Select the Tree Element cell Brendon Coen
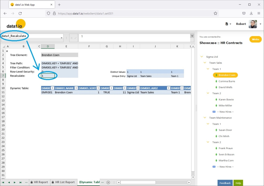Screen dimensions: 264x186 [x=60, y=55]
